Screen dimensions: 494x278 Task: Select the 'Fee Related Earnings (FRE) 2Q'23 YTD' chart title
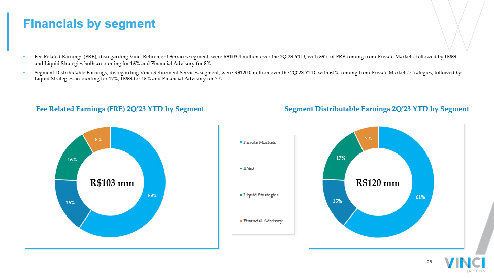(x=120, y=109)
